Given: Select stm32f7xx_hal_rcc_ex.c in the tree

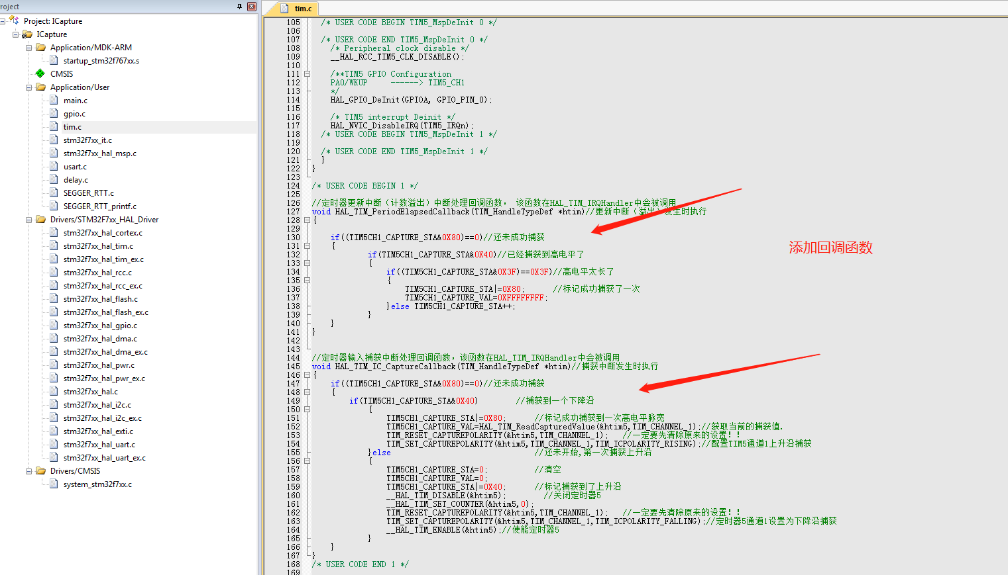Looking at the screenshot, I should click(103, 286).
